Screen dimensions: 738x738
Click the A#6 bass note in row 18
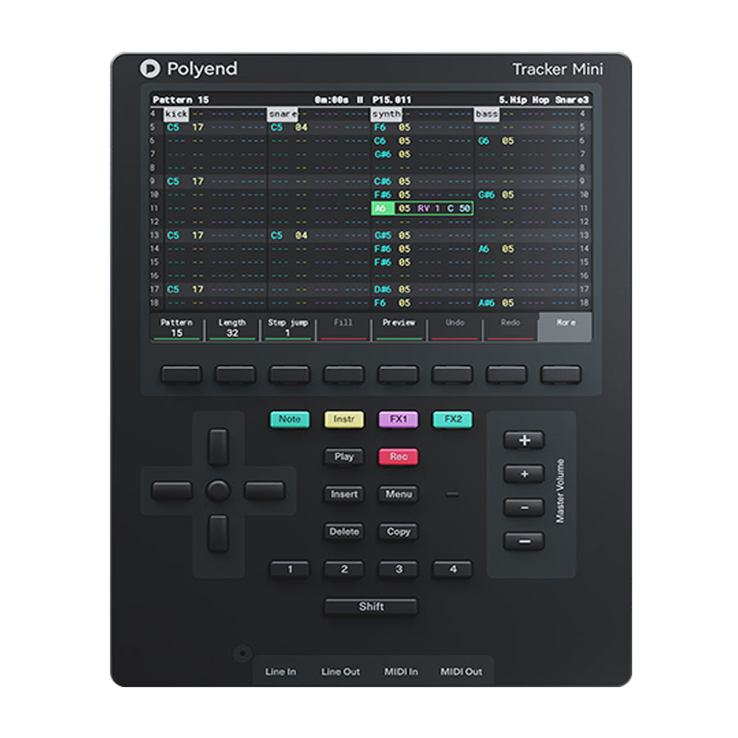click(486, 303)
